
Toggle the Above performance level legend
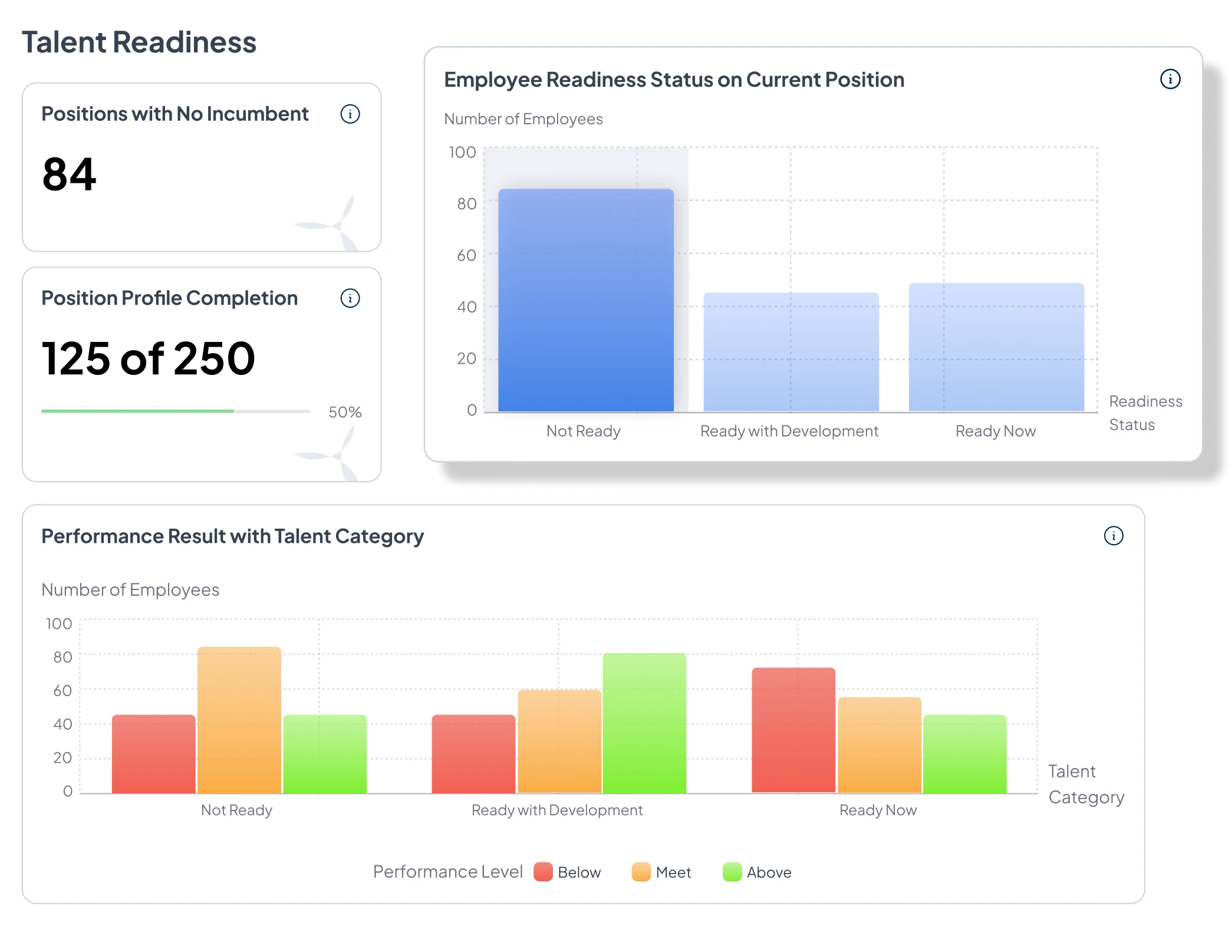point(768,872)
